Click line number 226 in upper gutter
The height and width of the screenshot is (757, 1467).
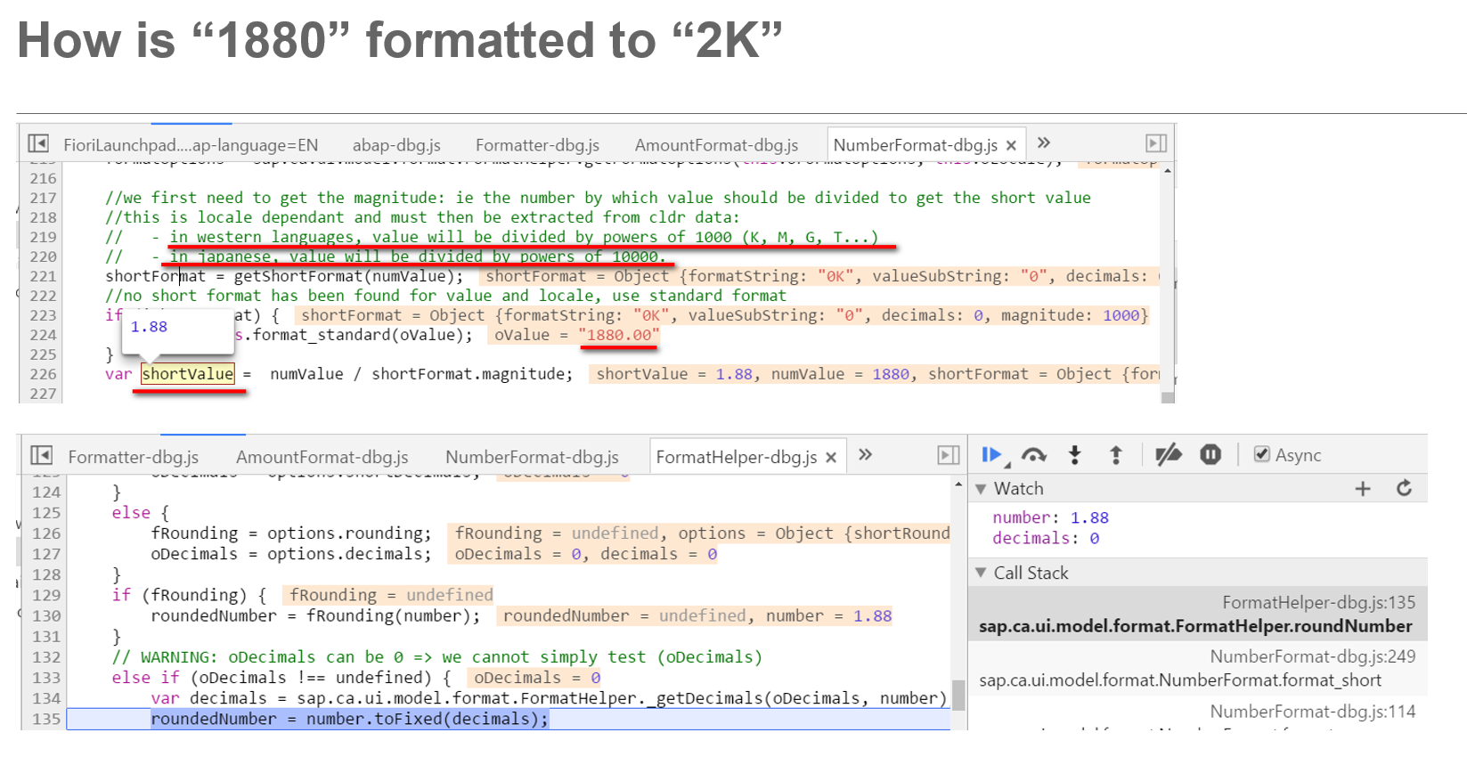point(43,374)
